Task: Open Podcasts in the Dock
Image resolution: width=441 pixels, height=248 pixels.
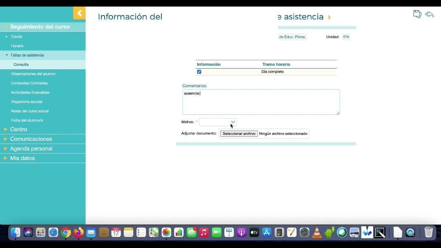Action: coord(242,232)
